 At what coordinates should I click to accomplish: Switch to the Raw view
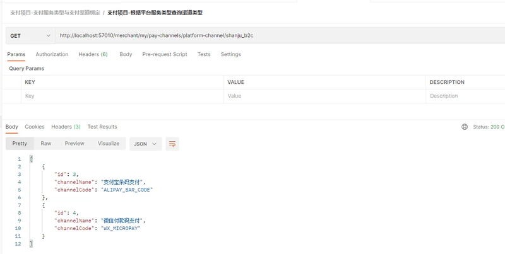45,144
